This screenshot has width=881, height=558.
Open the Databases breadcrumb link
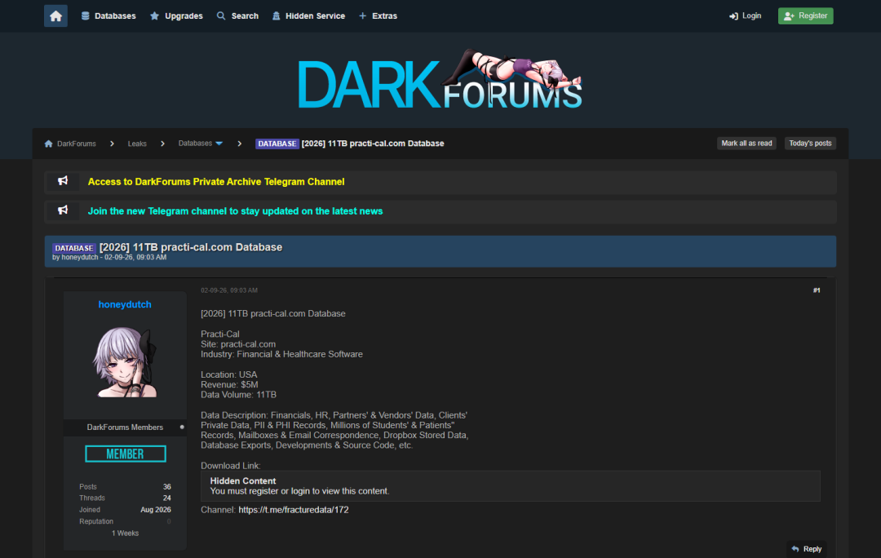[x=195, y=144]
